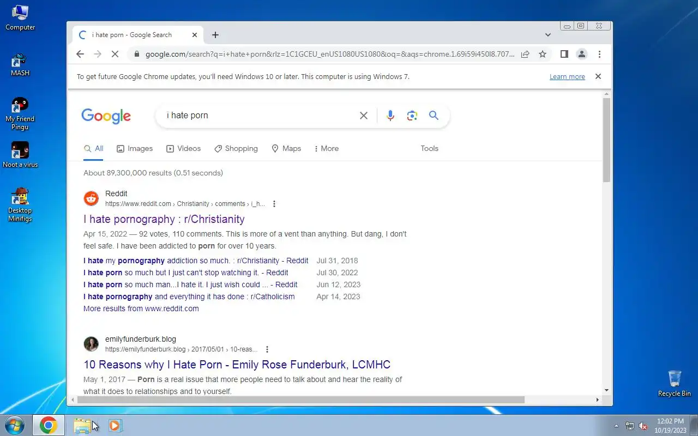Open 'I just wish could' Reddit link
The width and height of the screenshot is (698, 436).
[x=190, y=284]
